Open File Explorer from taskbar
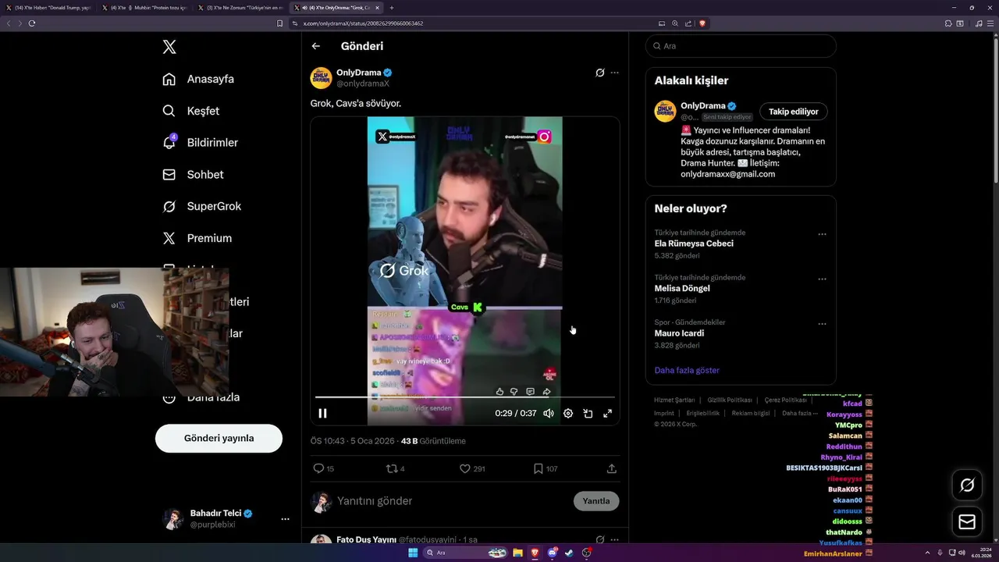This screenshot has height=562, width=999. (517, 553)
